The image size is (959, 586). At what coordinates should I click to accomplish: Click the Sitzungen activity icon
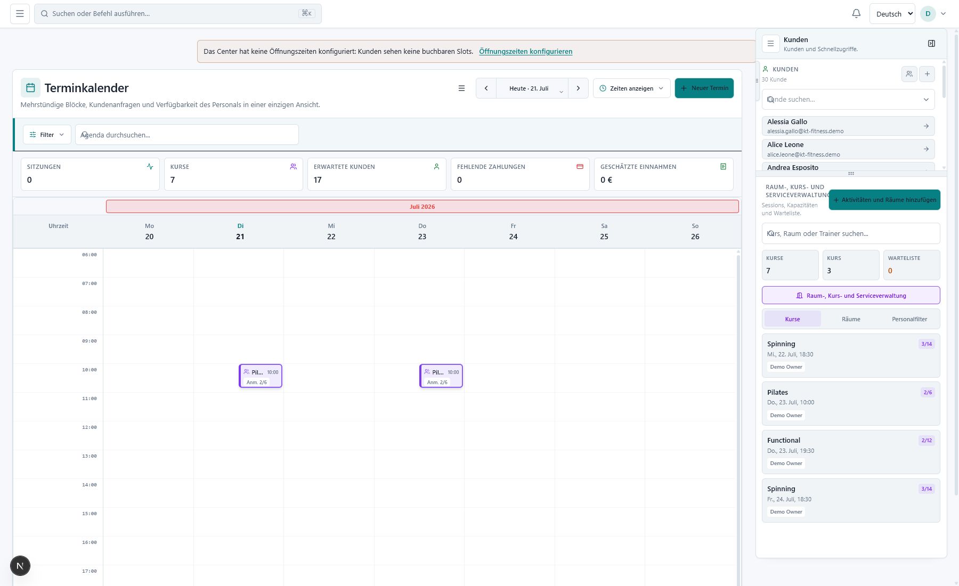150,167
